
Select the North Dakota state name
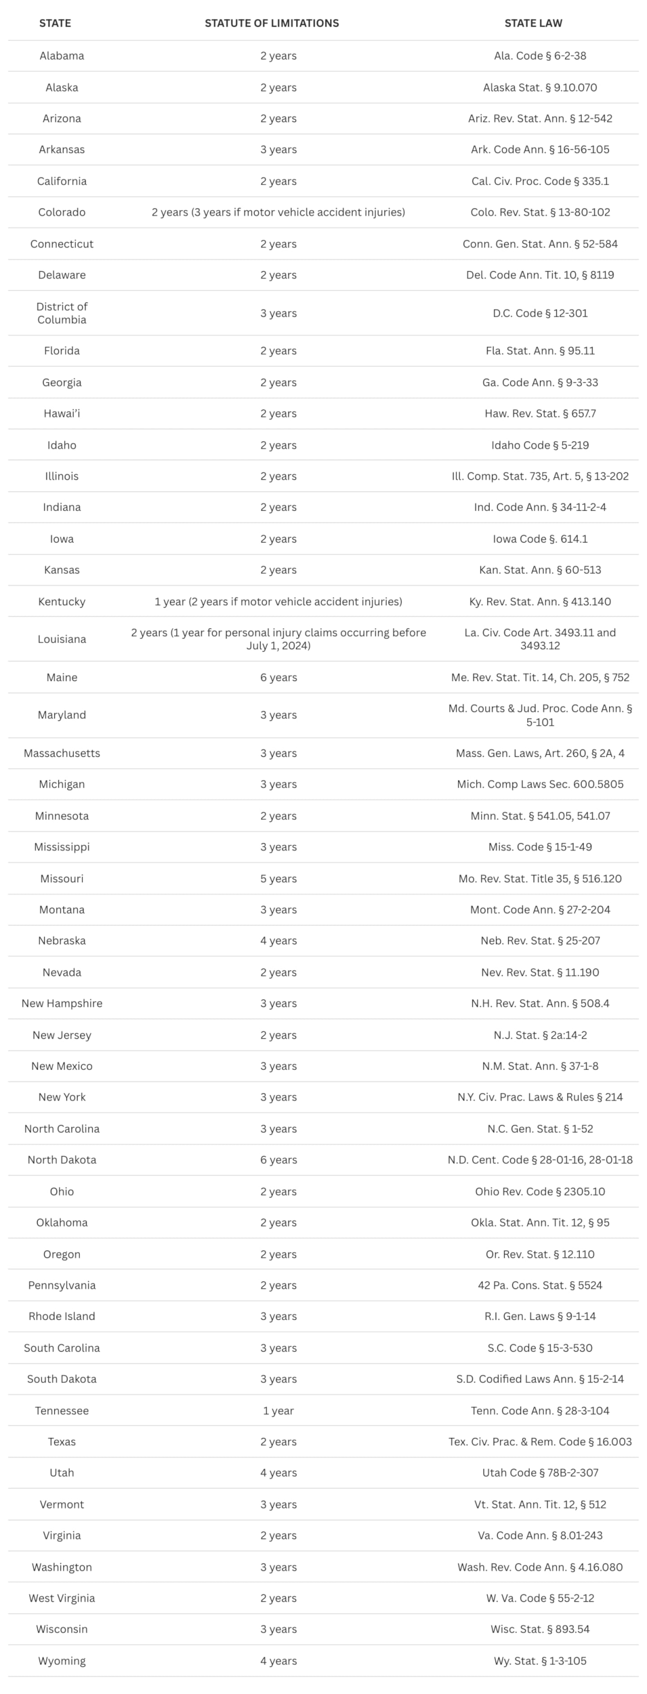point(62,1160)
